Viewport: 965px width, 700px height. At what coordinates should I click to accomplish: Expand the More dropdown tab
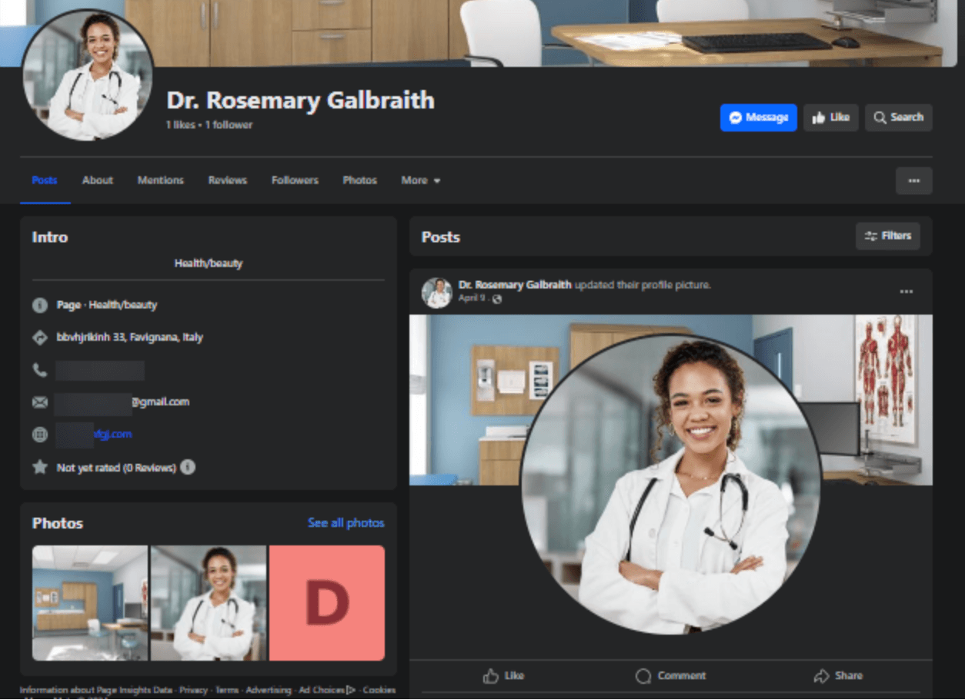[x=420, y=181]
